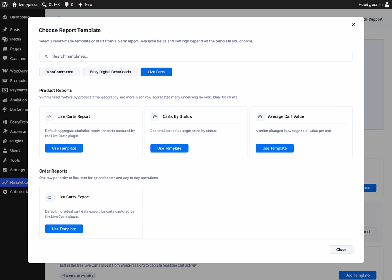Screen dimensions: 392x280
Task: Click the Analytics bar chart icon
Action: coord(5,100)
